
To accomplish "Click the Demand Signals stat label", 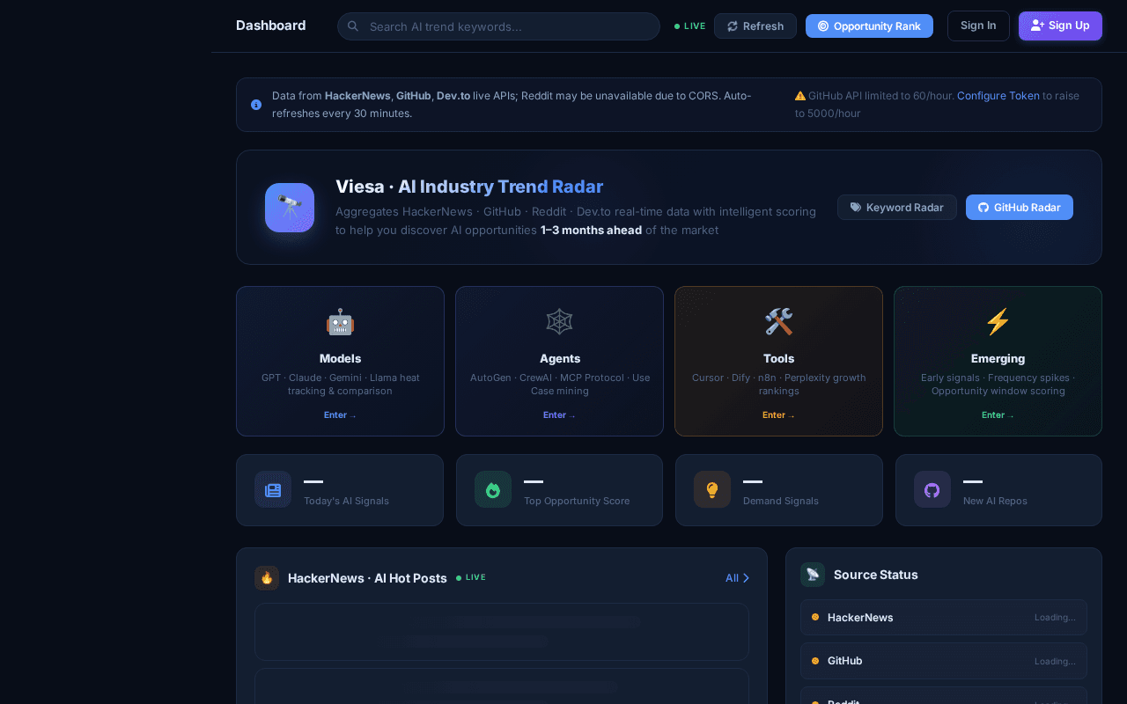I will point(781,501).
